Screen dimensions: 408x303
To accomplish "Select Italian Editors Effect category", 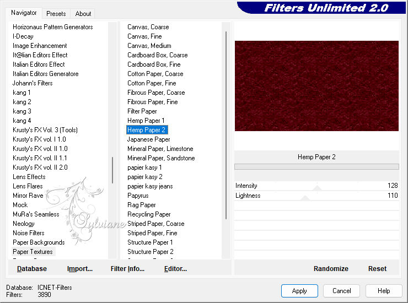I will (39, 64).
